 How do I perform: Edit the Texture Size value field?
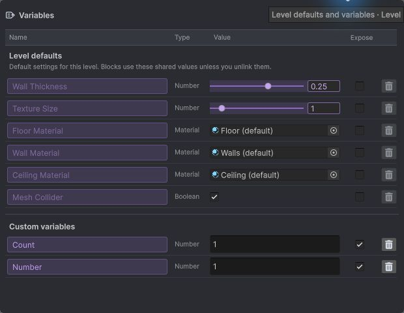click(324, 108)
